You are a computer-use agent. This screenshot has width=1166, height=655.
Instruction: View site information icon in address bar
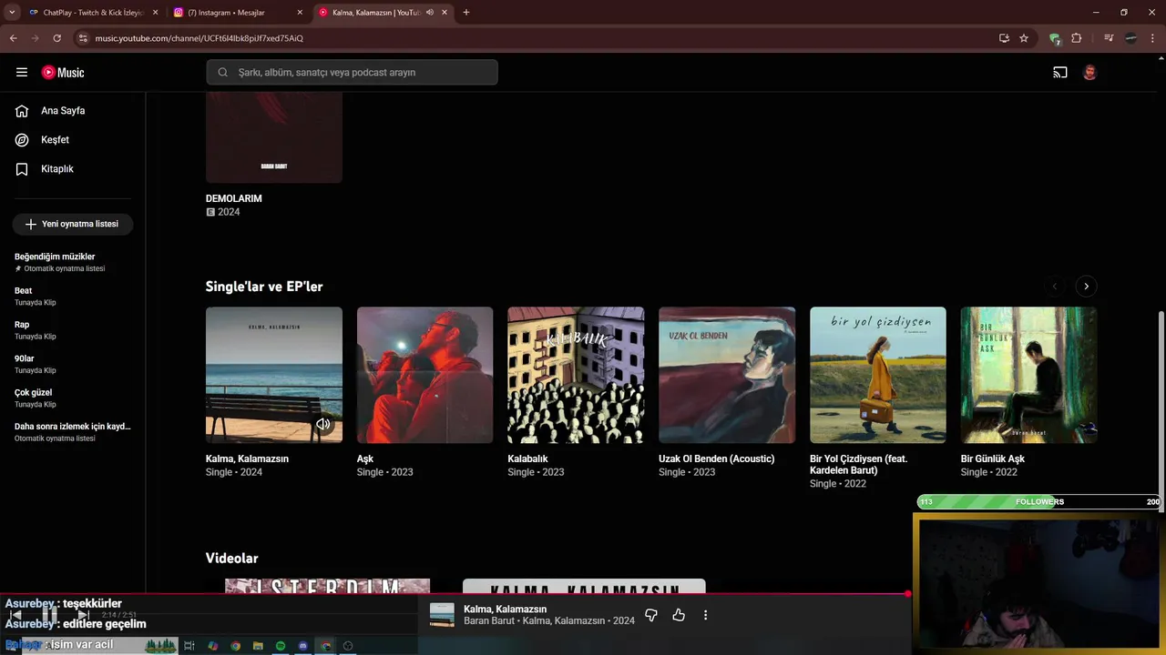coord(83,38)
